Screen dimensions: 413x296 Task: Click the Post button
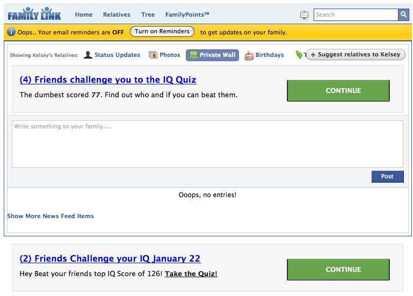coord(387,176)
